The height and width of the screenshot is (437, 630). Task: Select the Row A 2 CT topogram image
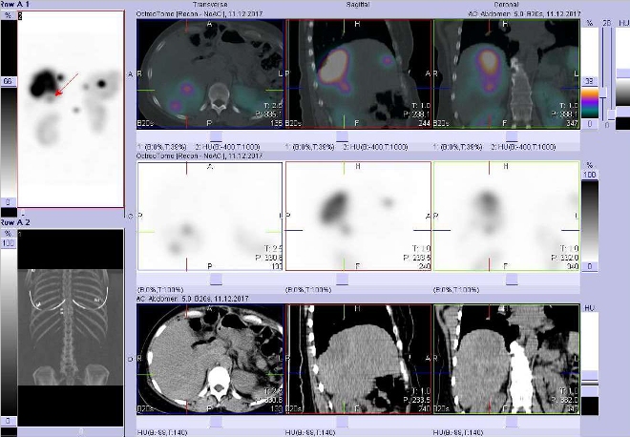pos(71,324)
